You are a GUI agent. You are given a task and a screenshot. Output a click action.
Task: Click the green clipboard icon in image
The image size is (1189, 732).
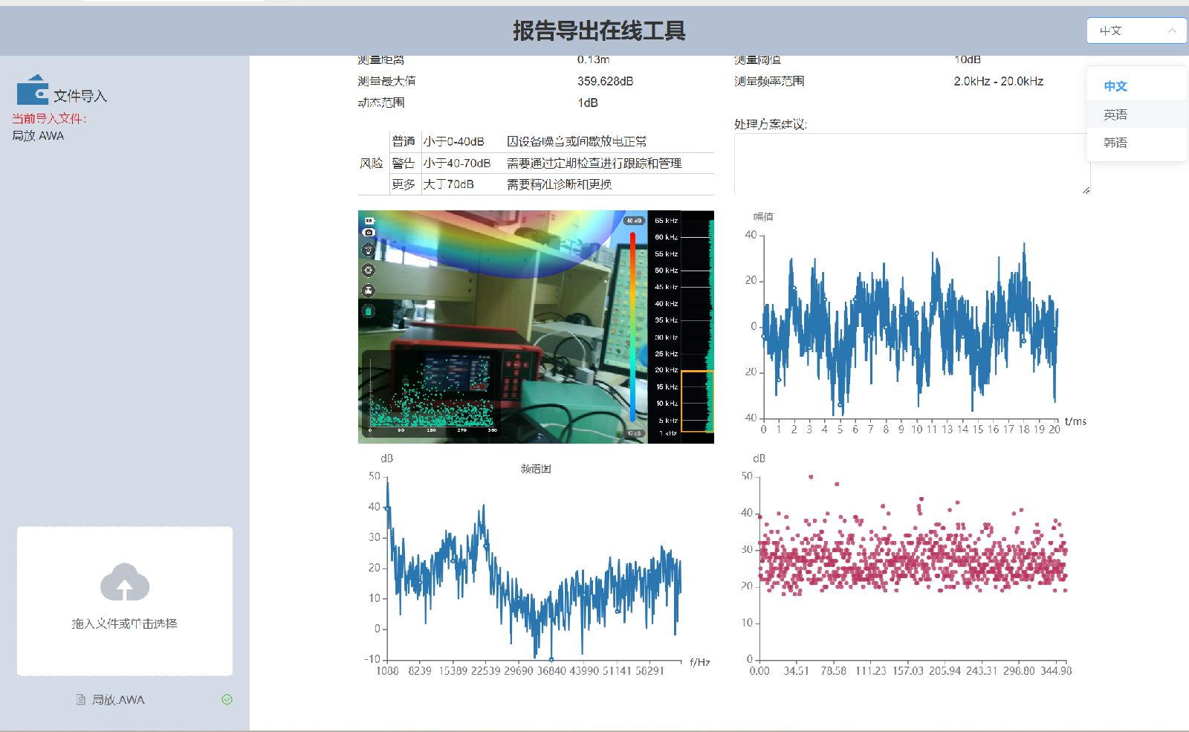coord(369,311)
